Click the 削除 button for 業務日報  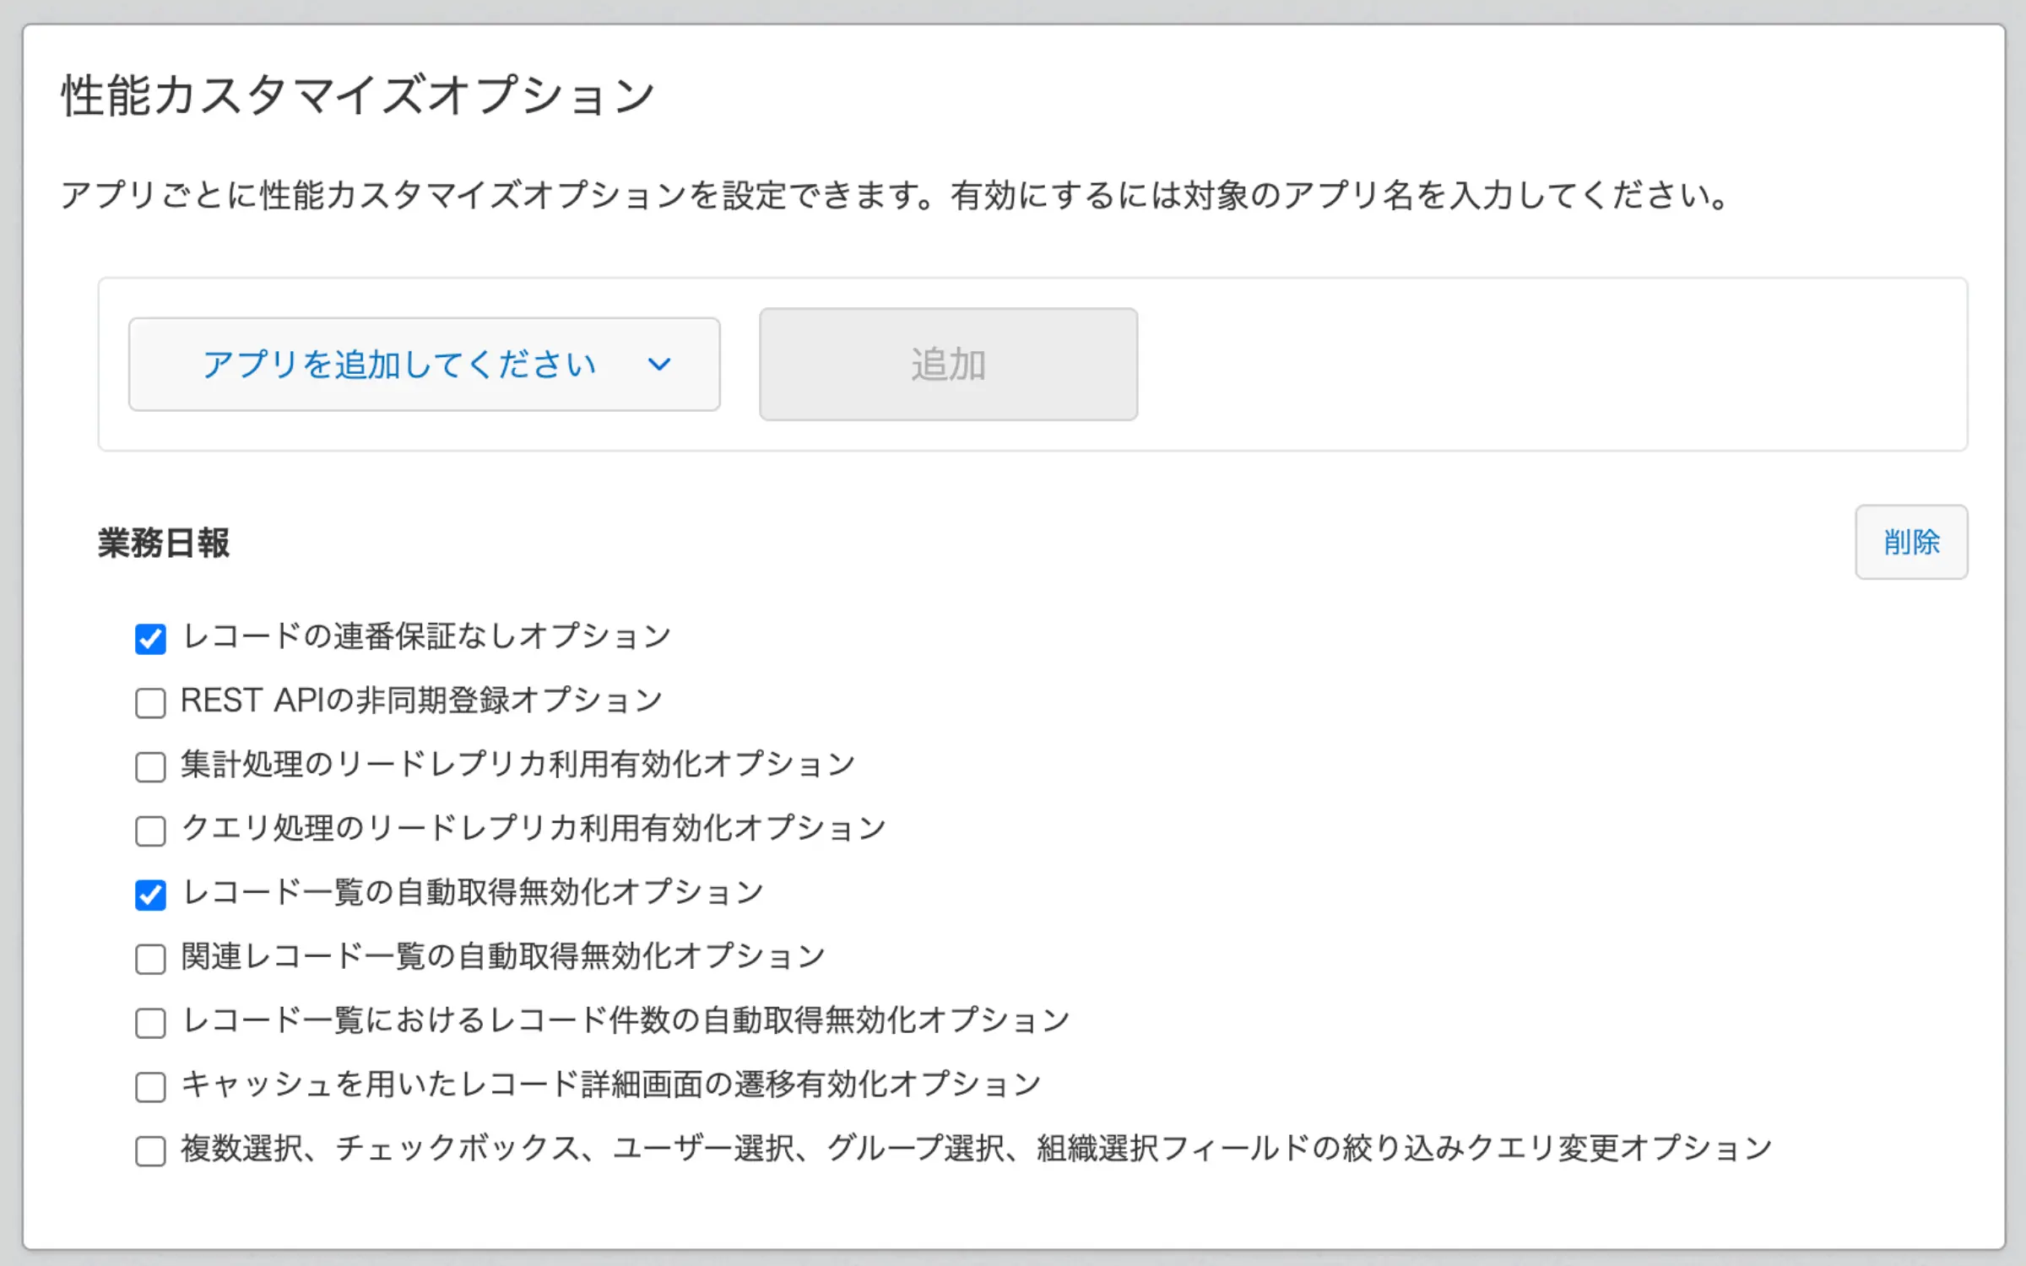1910,542
